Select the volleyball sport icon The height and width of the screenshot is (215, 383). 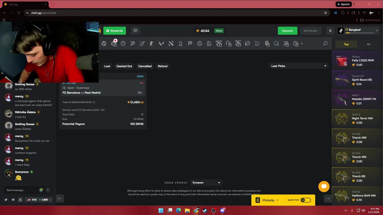(200, 44)
